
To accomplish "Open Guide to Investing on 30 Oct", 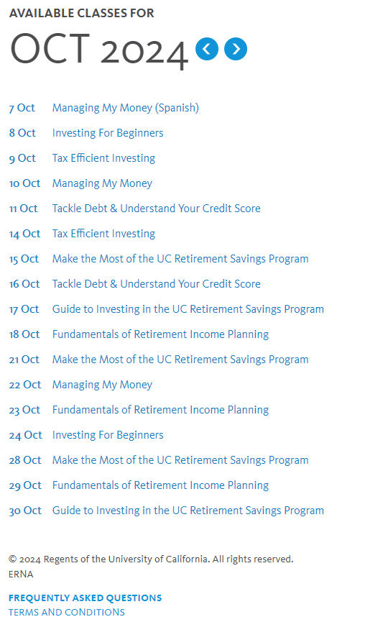I will click(x=188, y=511).
